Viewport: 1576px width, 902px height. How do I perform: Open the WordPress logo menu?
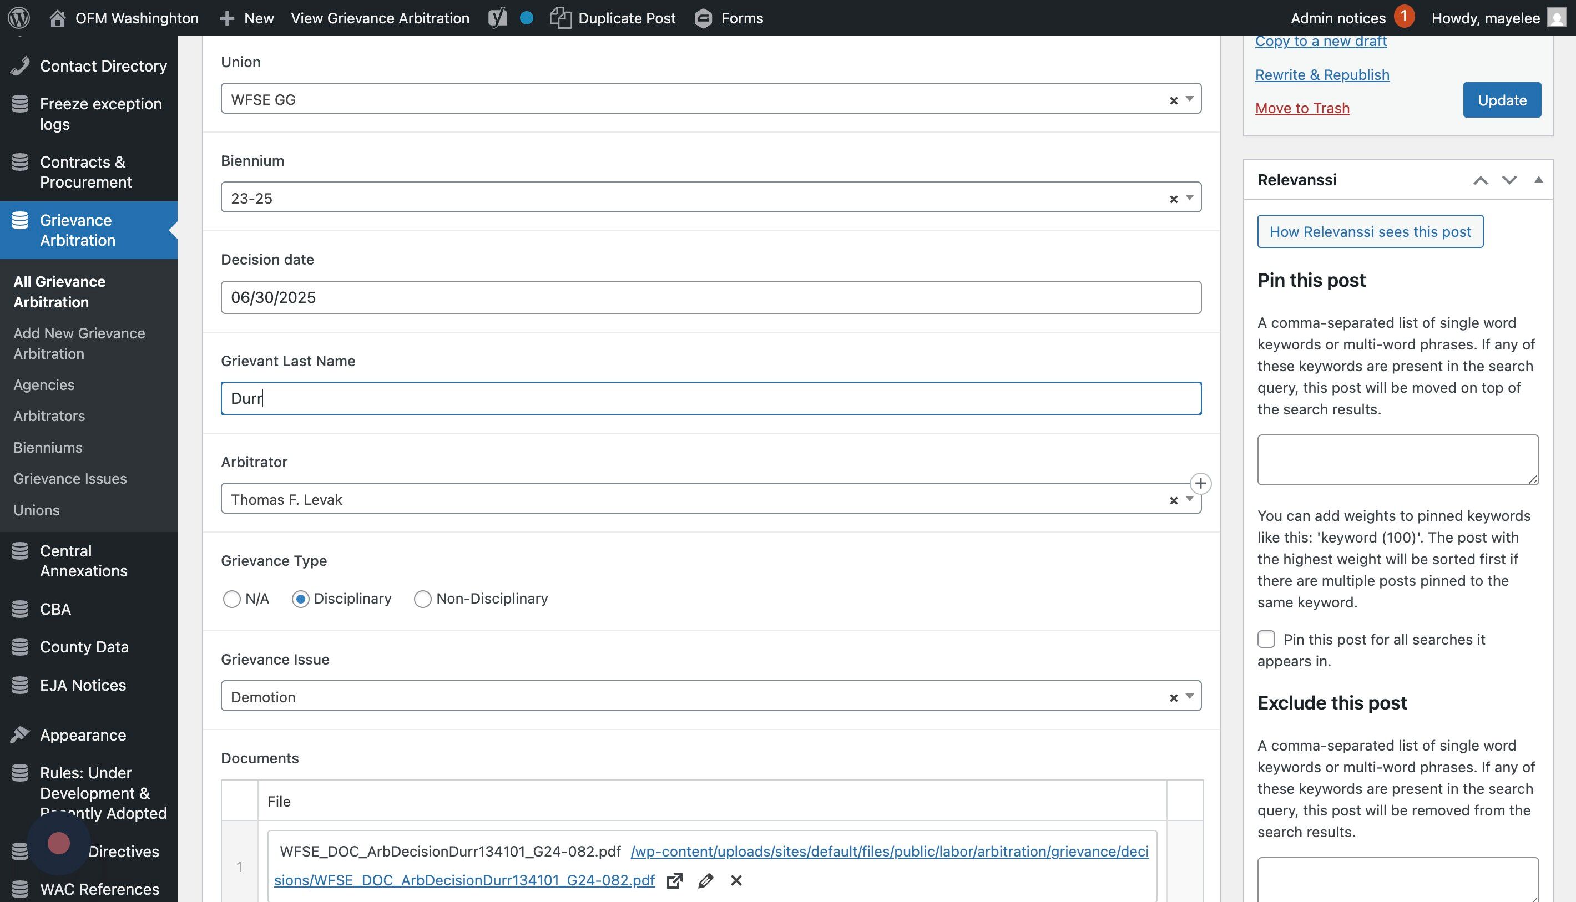[x=19, y=17]
